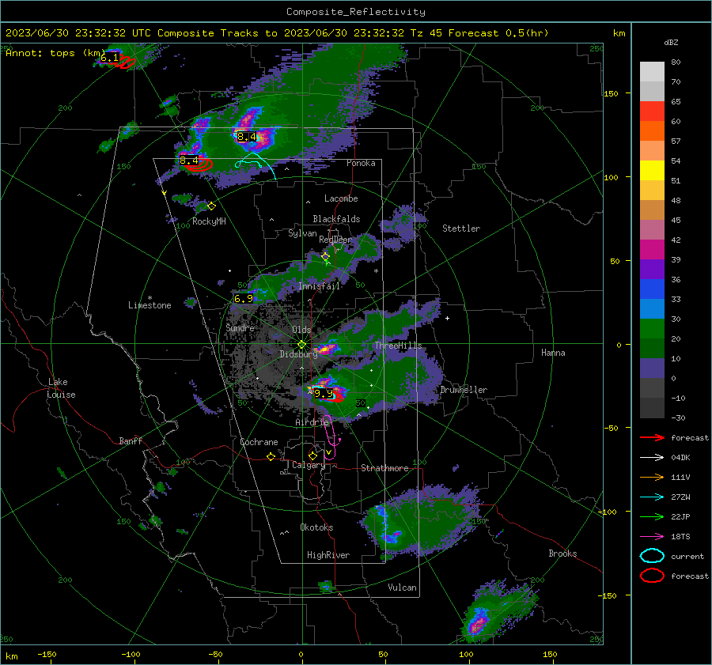Viewport: 712px width, 665px height.
Task: Click the 6.1 storm top label
Action: click(x=110, y=58)
